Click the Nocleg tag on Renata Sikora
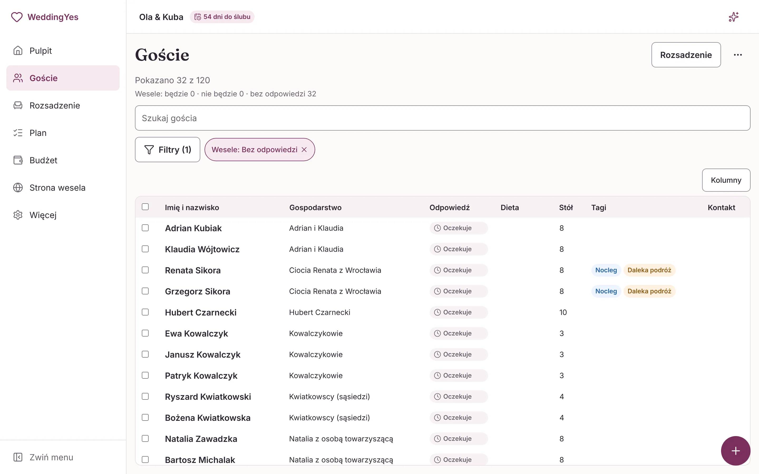 click(x=606, y=270)
